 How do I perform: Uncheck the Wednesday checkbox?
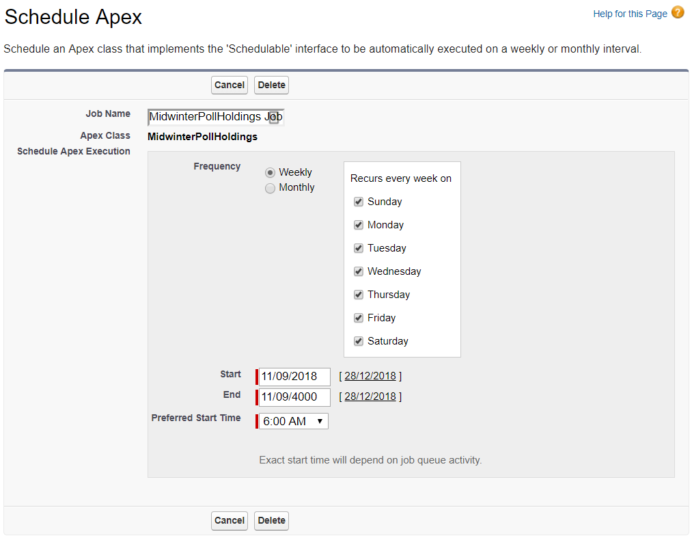point(359,271)
